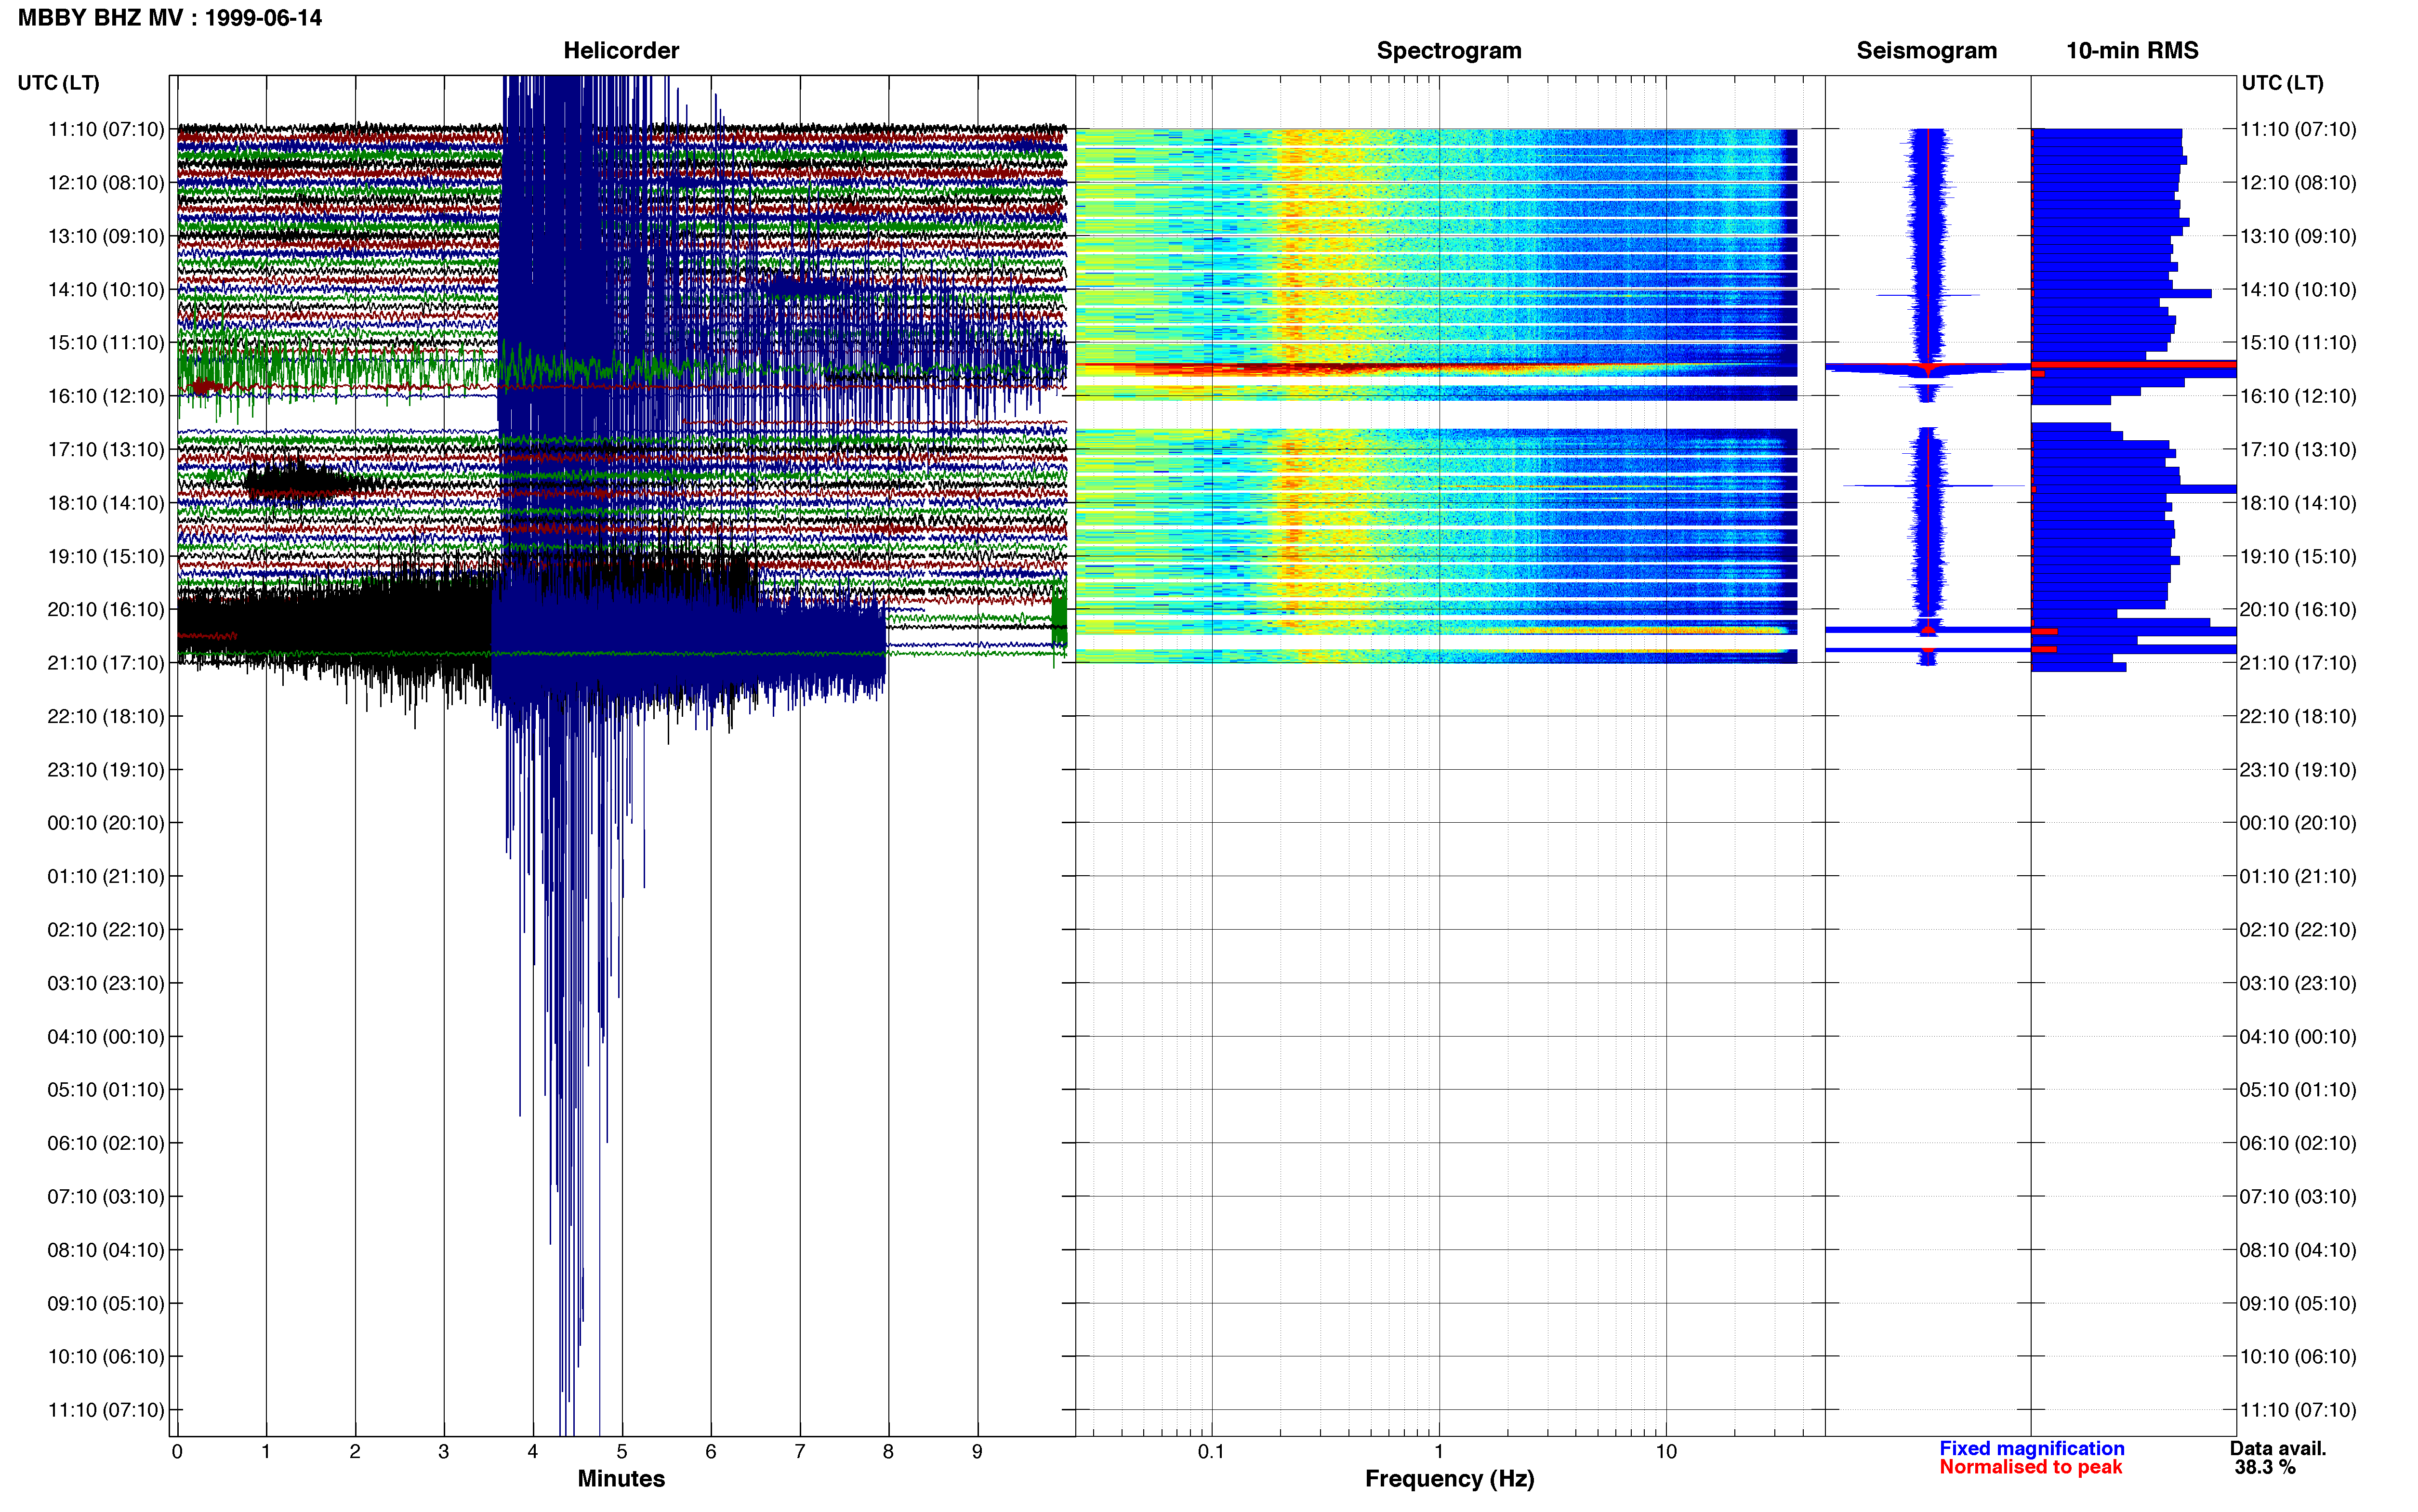Click left time label '22:10 (18:10)'
This screenshot has width=2418, height=1512.
[106, 716]
